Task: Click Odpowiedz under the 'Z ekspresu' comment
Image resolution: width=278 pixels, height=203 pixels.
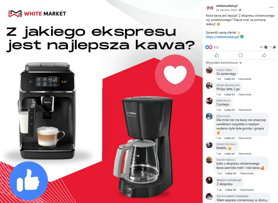Action: coord(247,190)
